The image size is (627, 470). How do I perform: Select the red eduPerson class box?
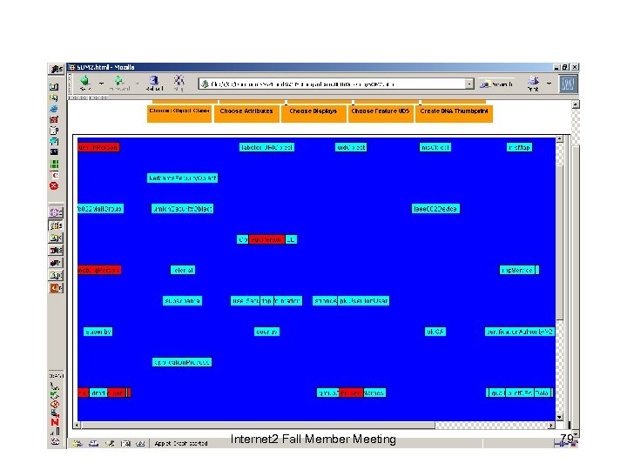pyautogui.click(x=266, y=239)
